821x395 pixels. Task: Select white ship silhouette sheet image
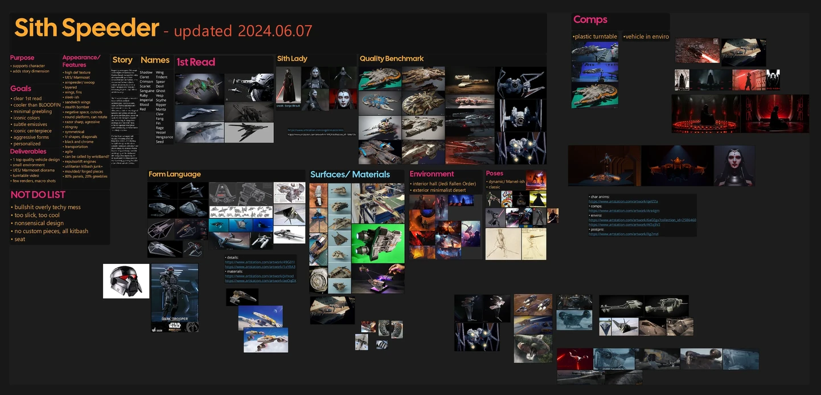[x=241, y=211]
